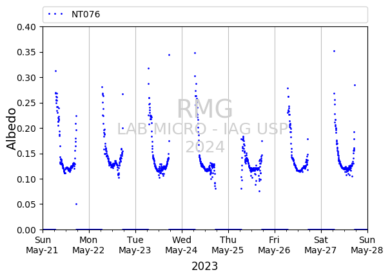Click the Sat May-27 date label
This screenshot has width=390, height=279.
[x=320, y=245]
